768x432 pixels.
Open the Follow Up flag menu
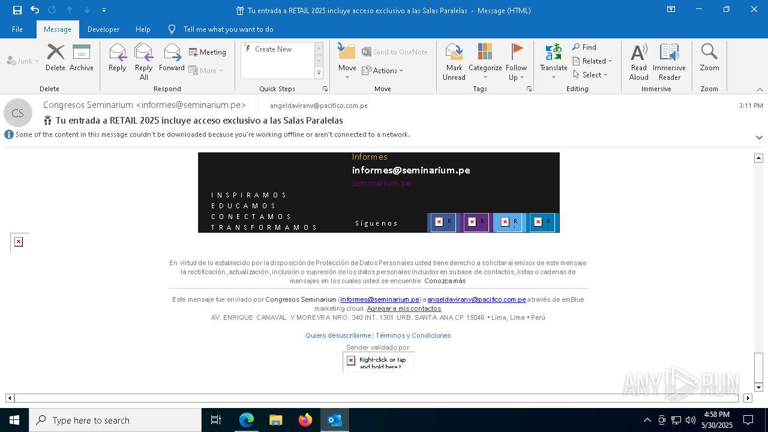point(516,61)
